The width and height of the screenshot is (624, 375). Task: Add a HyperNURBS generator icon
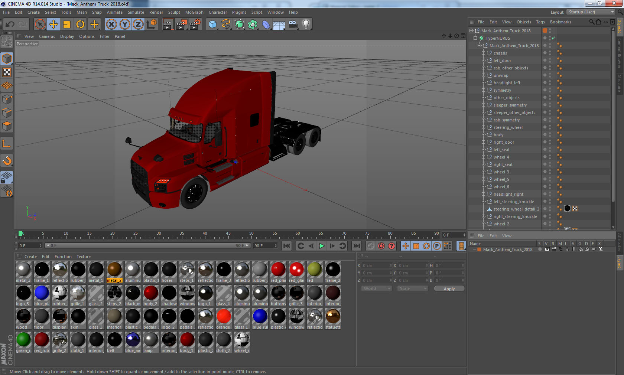(x=240, y=25)
